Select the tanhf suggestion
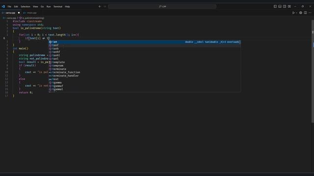314x176 pixels. click(145, 52)
